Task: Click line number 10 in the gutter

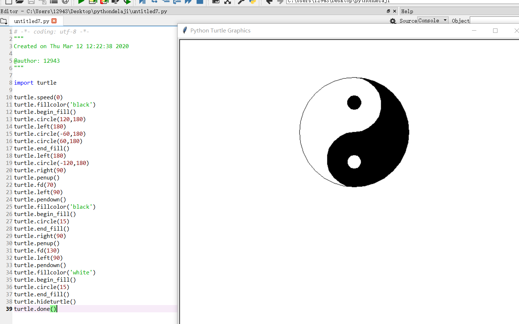Action: [x=9, y=97]
